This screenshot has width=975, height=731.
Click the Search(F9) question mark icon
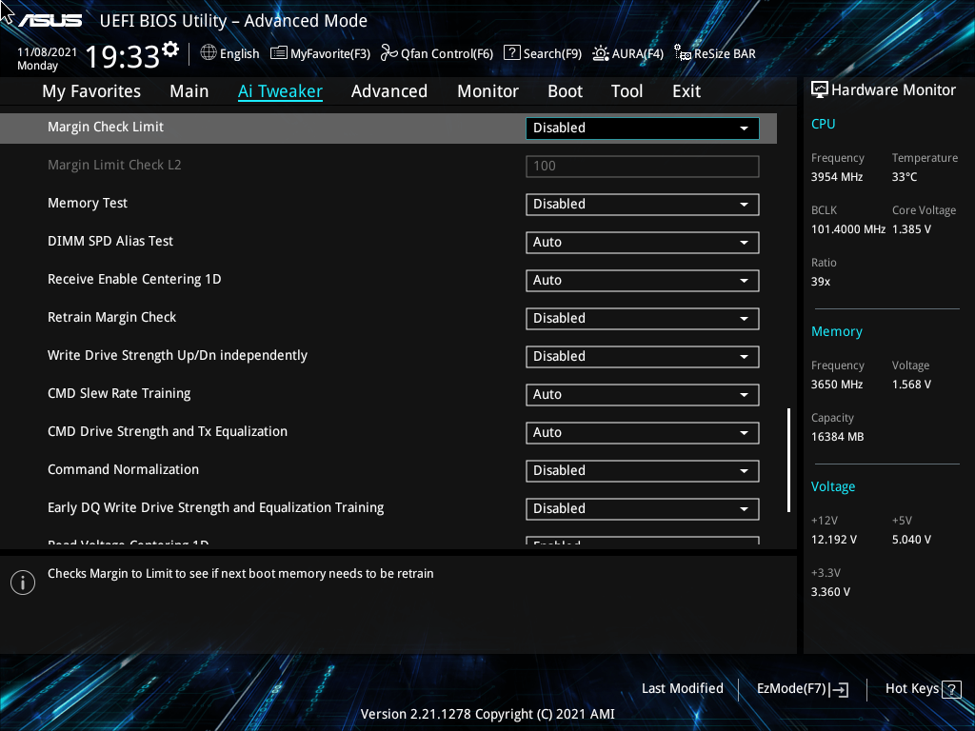point(511,53)
